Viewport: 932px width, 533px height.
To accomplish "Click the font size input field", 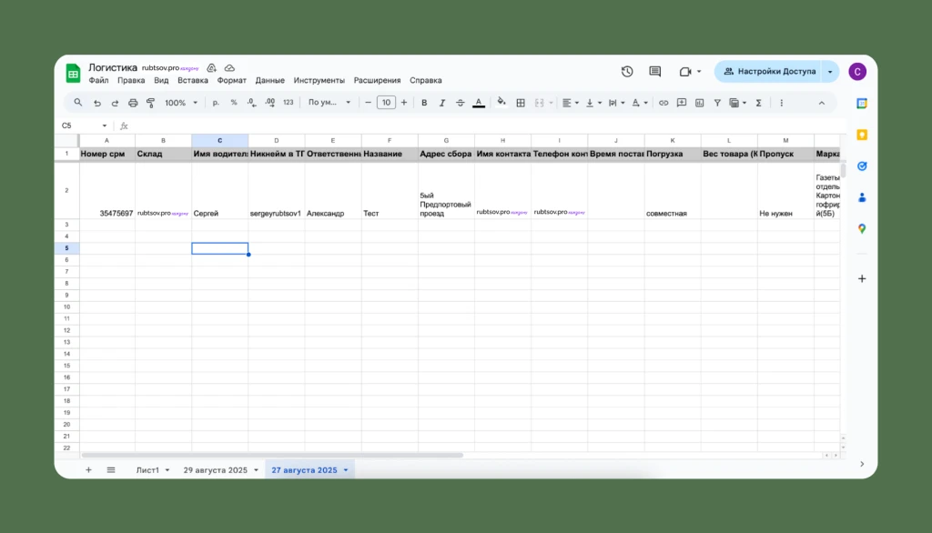I will click(x=386, y=102).
